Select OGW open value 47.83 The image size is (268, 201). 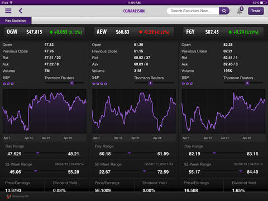[49, 45]
